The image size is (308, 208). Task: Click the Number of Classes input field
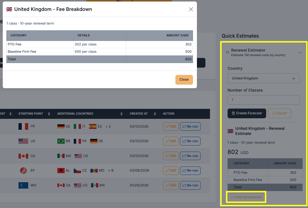click(263, 100)
